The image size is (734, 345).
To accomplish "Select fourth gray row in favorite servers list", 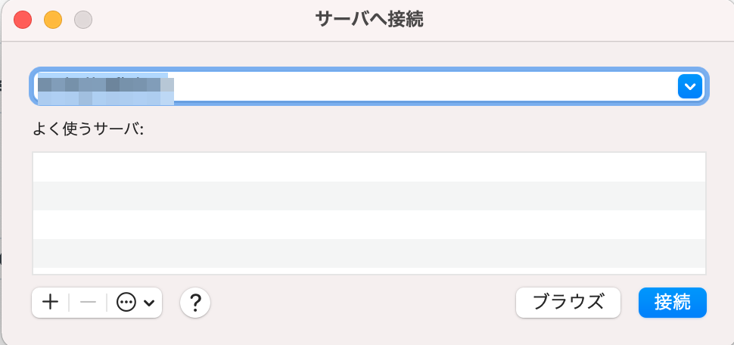I will 369,253.
